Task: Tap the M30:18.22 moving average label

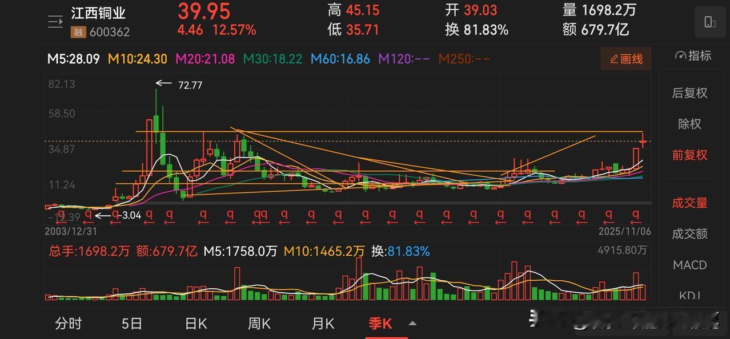Action: click(272, 59)
